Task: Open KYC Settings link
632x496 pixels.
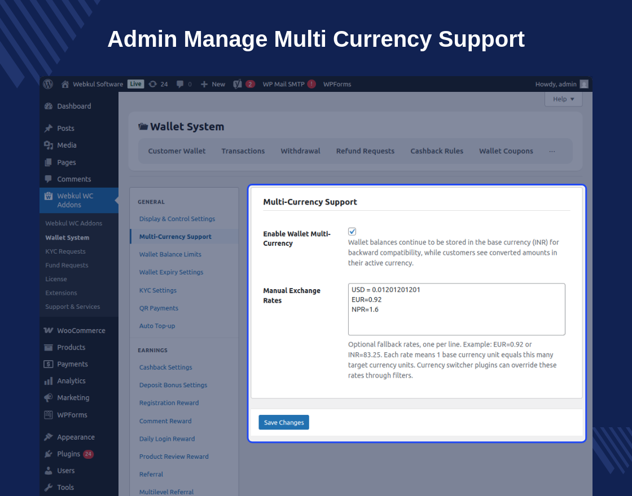Action: click(x=157, y=290)
